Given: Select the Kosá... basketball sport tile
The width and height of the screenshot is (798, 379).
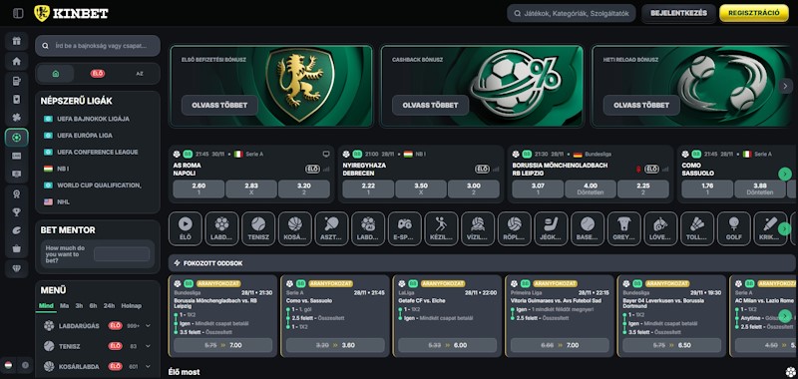Looking at the screenshot, I should pos(295,229).
